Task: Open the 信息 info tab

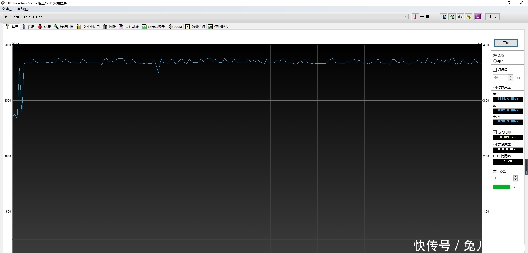Action: pos(28,27)
